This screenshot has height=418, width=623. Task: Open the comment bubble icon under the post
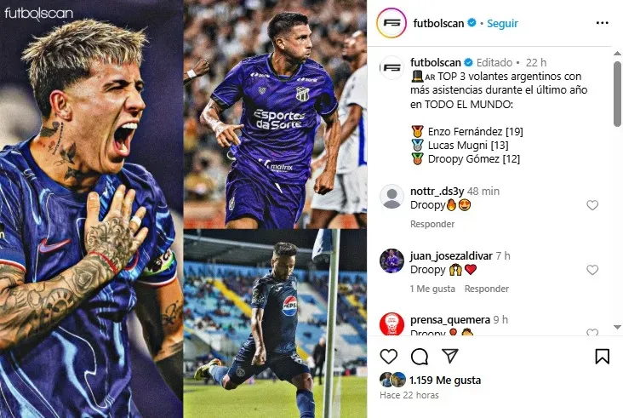pyautogui.click(x=420, y=357)
